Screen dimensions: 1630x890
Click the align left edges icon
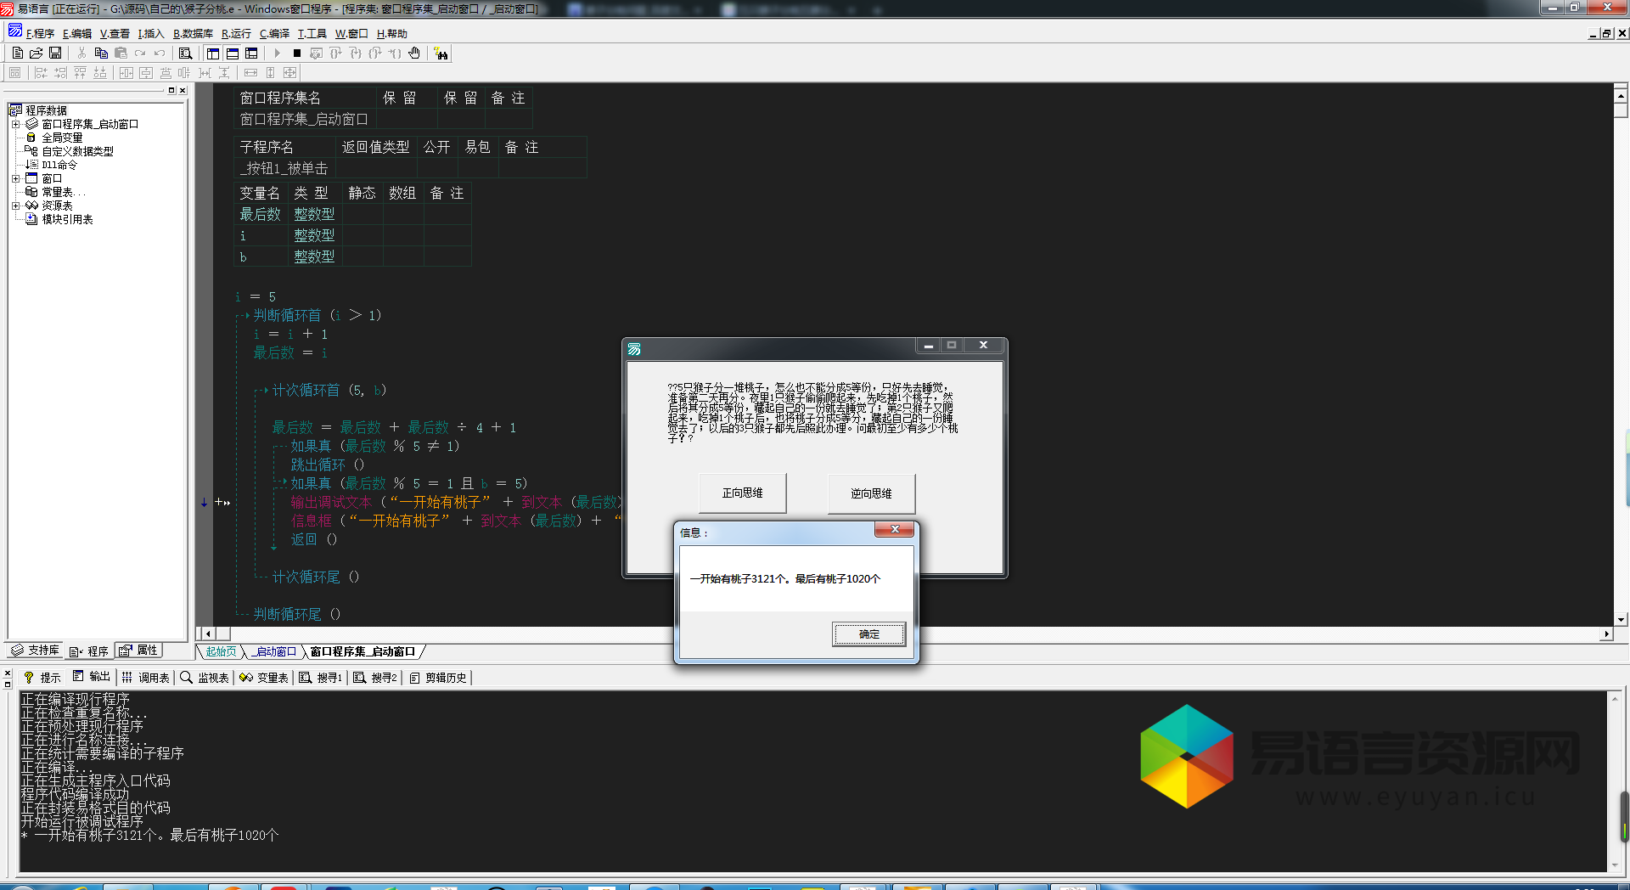point(41,73)
